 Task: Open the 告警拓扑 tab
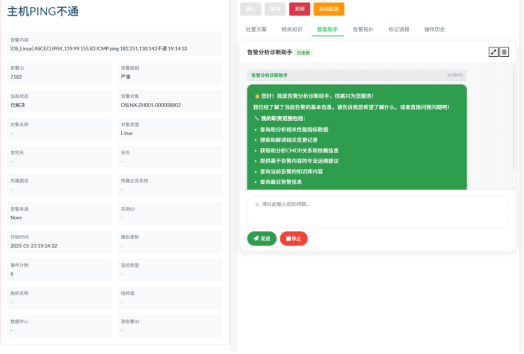point(363,30)
